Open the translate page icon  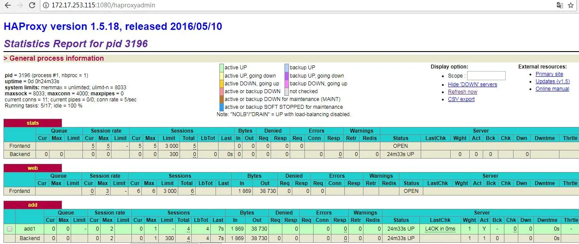click(x=560, y=6)
